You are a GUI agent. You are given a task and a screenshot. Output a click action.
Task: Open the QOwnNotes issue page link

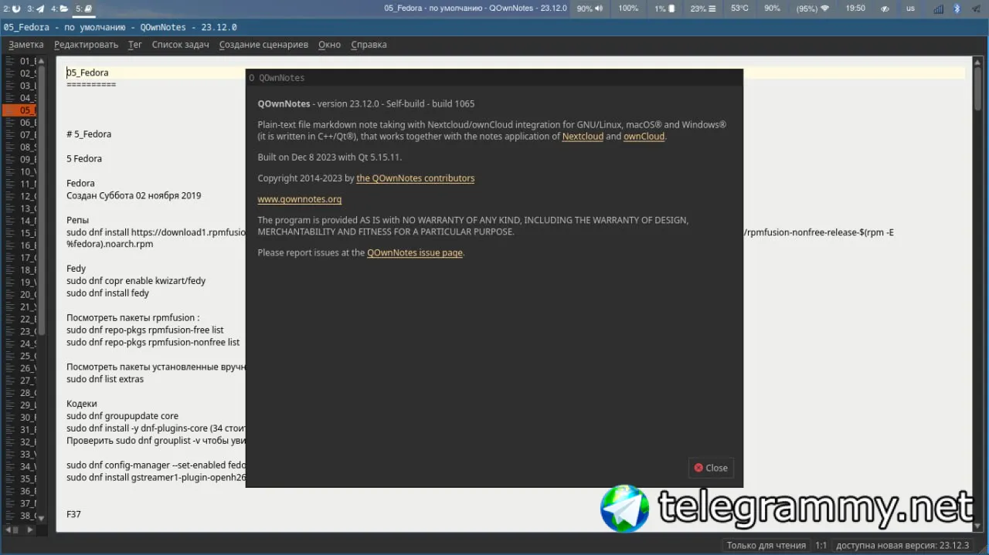(414, 252)
